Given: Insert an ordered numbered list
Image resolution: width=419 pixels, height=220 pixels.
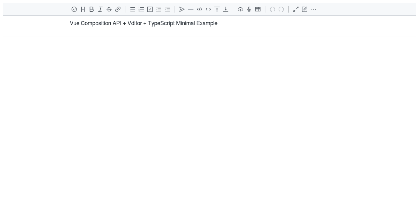Looking at the screenshot, I should pos(141,9).
